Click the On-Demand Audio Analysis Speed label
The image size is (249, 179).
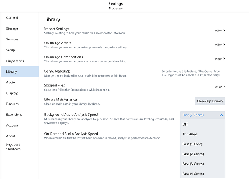pos(71,134)
